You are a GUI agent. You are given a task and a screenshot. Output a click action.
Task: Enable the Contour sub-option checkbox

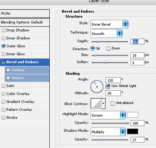8,70
